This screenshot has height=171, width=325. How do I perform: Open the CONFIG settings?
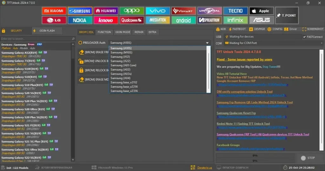pyautogui.click(x=275, y=29)
